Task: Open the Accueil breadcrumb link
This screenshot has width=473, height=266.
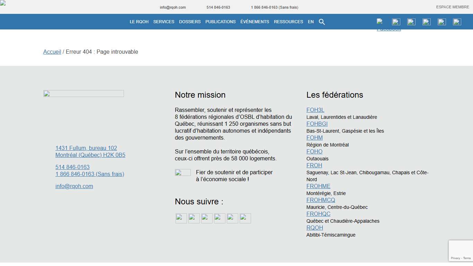Action: 52,52
